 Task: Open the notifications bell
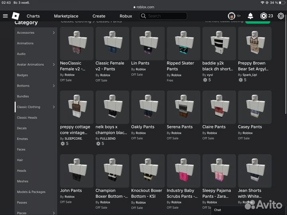pos(250,16)
